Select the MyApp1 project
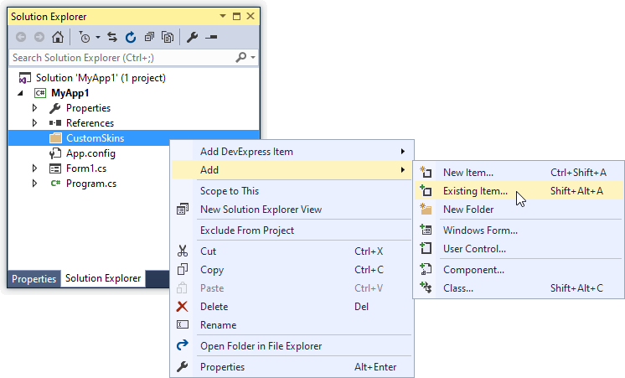625x378 pixels. click(x=70, y=93)
